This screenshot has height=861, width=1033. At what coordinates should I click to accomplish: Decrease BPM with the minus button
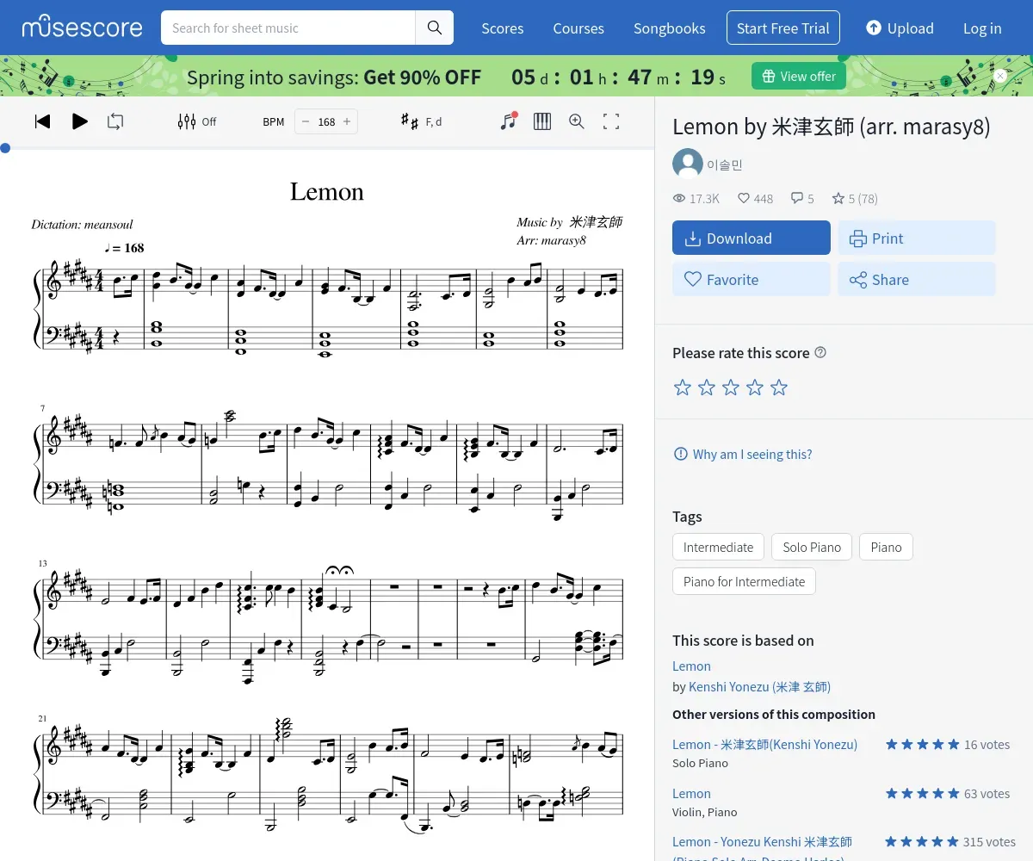pos(305,121)
